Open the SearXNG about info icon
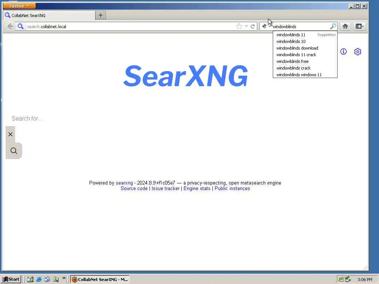The height and width of the screenshot is (284, 379). [343, 51]
